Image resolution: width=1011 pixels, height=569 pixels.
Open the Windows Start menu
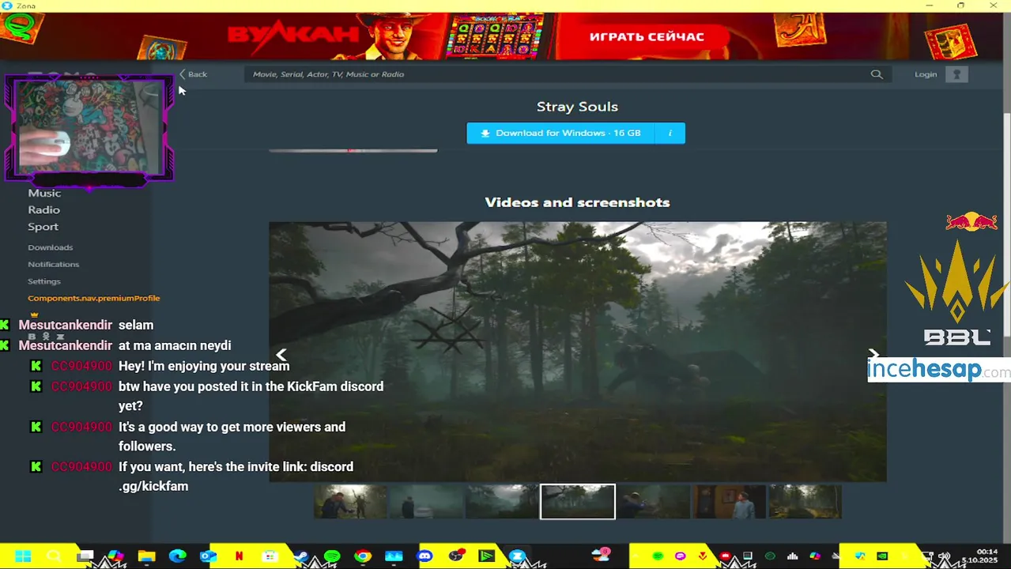point(23,556)
